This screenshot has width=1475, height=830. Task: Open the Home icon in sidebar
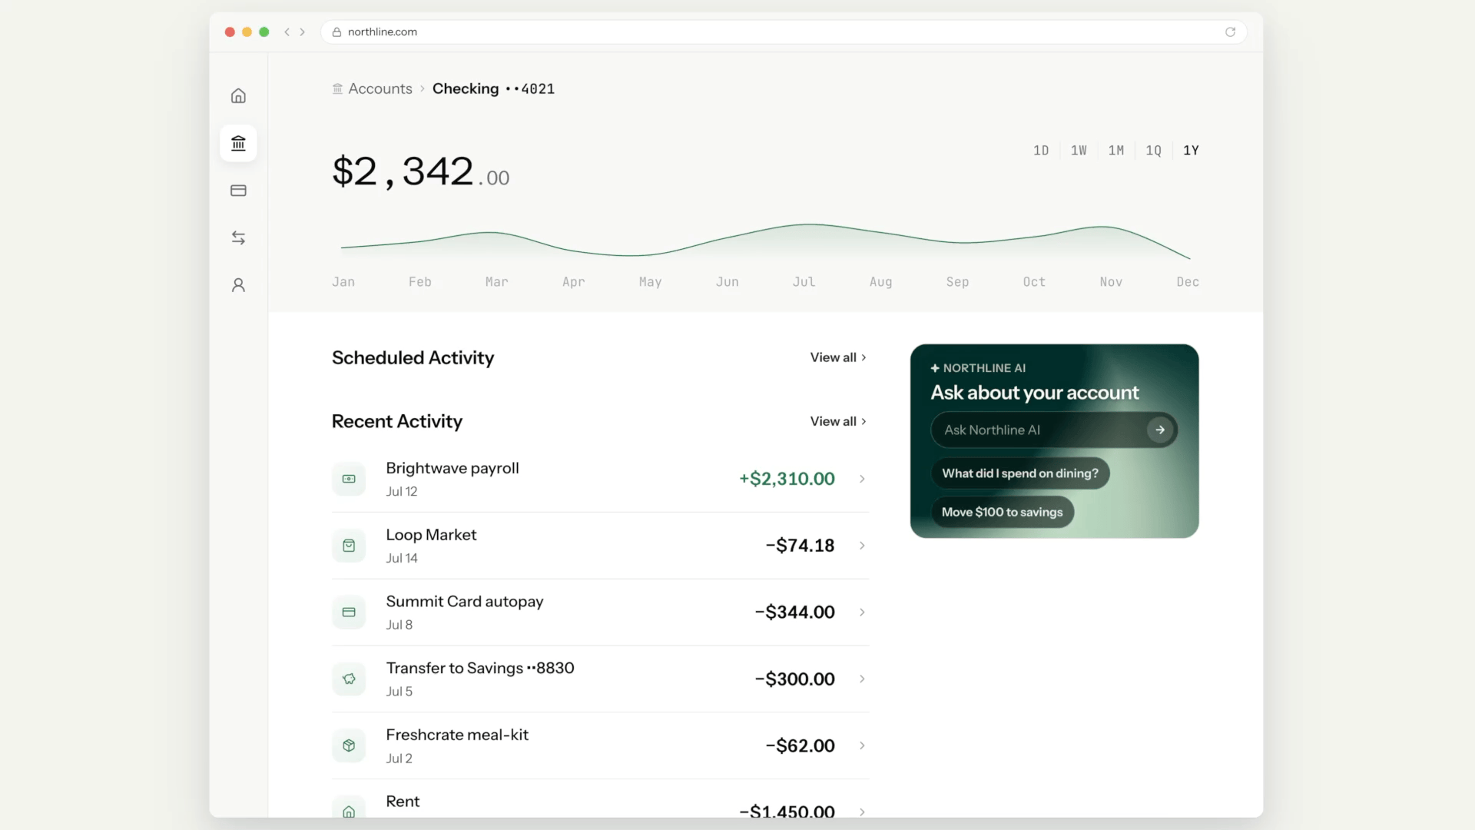[x=238, y=96]
